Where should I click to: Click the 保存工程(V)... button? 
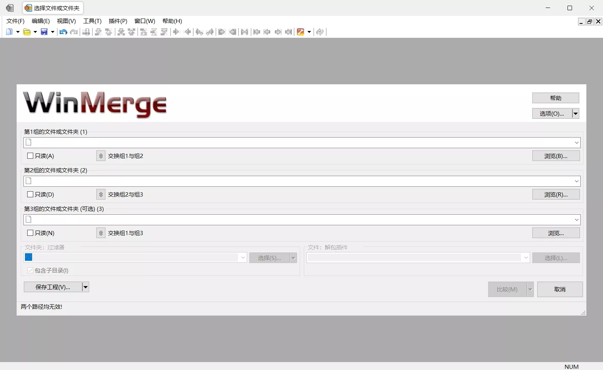coord(53,287)
